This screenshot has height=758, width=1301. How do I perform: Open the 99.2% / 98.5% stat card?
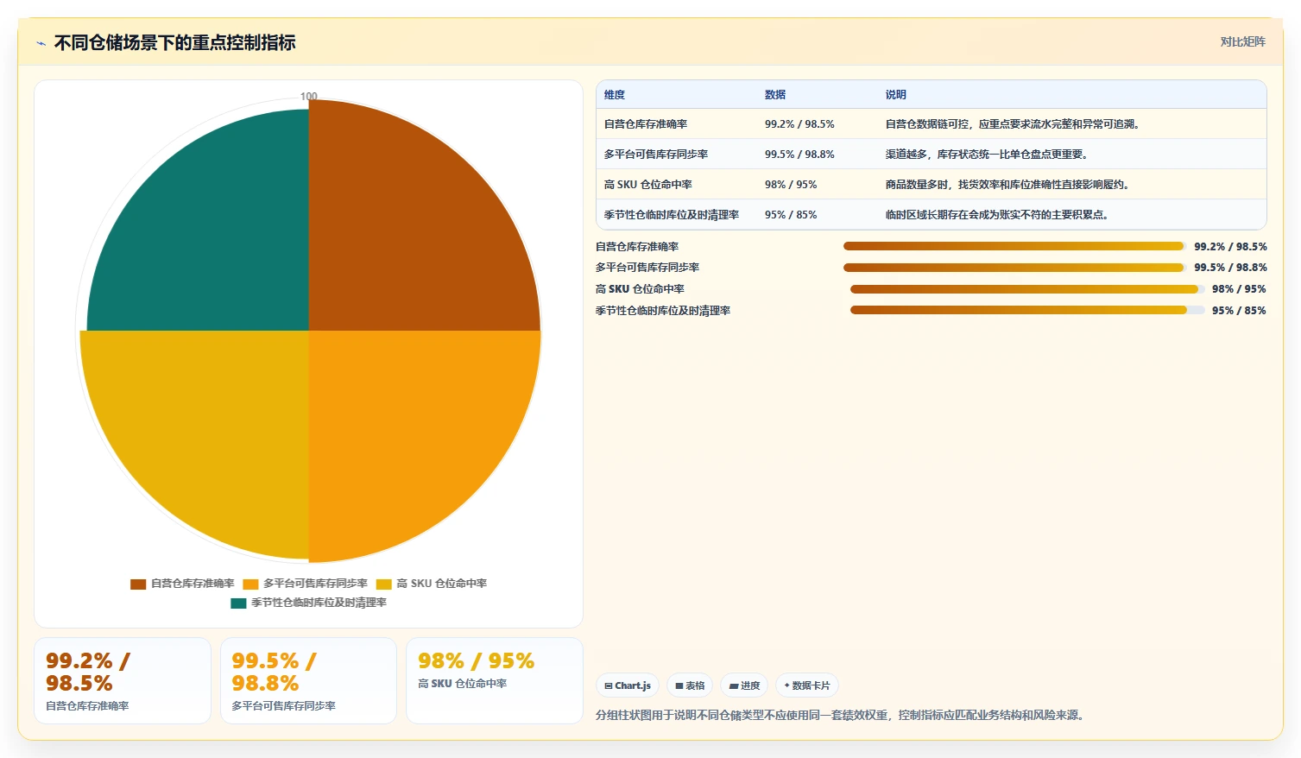(123, 680)
